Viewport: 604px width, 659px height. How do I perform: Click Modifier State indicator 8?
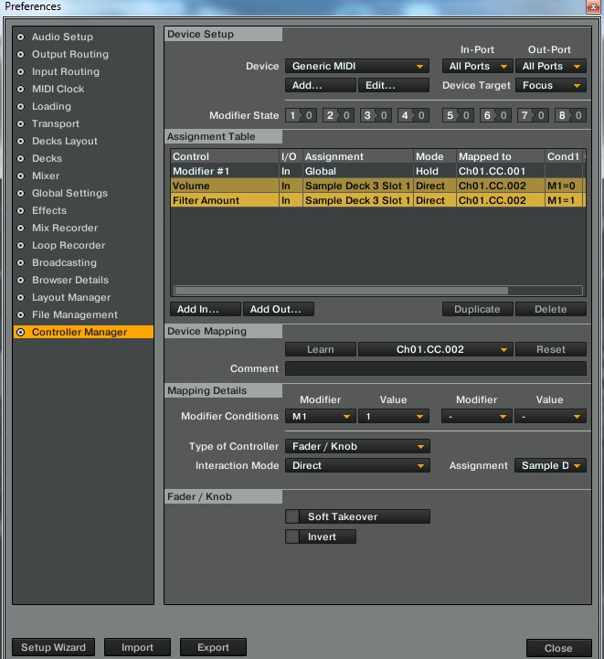(570, 115)
